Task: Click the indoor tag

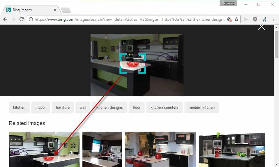Action: [x=40, y=107]
